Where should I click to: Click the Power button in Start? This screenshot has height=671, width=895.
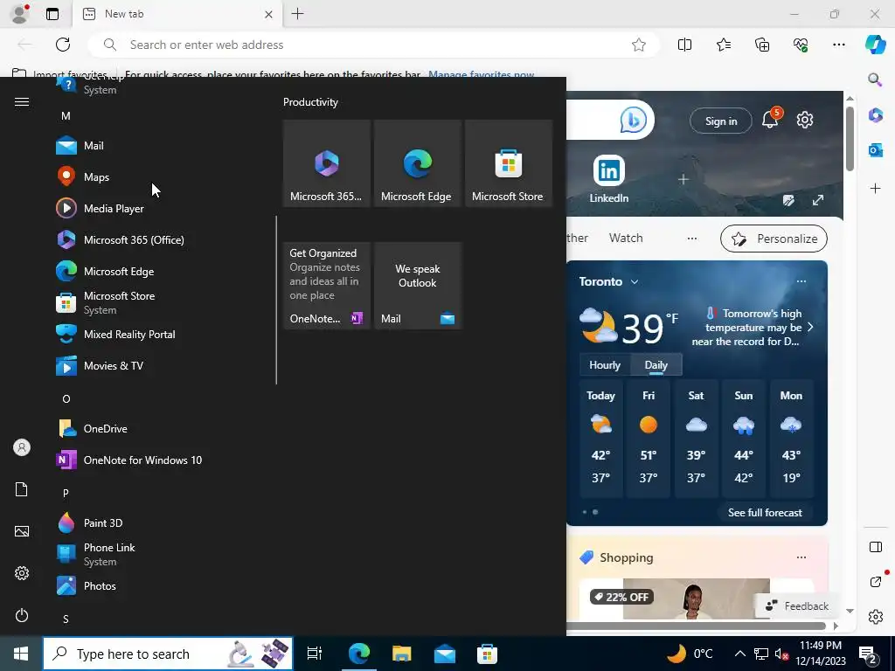click(x=22, y=615)
